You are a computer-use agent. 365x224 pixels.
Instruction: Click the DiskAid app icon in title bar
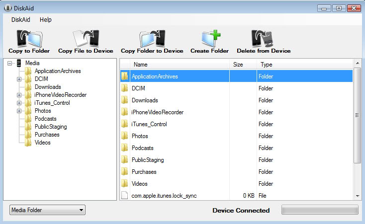[x=8, y=8]
